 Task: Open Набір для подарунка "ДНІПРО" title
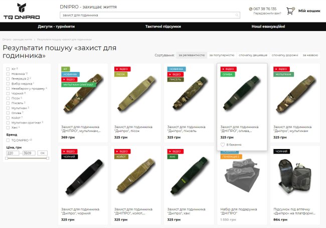239,211
